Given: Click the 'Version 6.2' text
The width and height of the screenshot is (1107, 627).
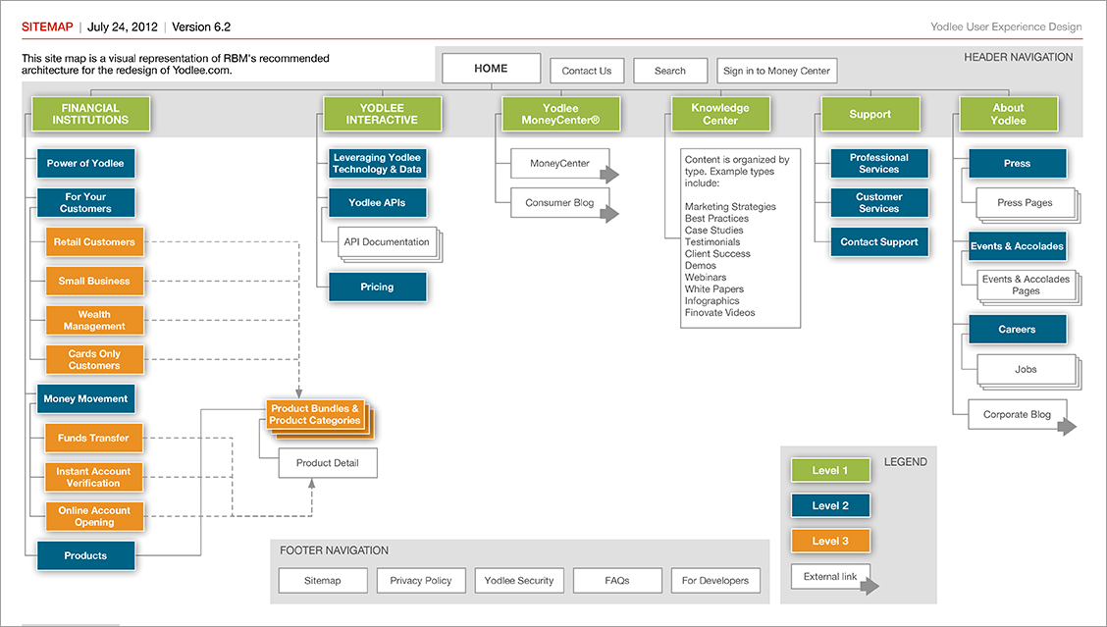Looking at the screenshot, I should [x=201, y=26].
